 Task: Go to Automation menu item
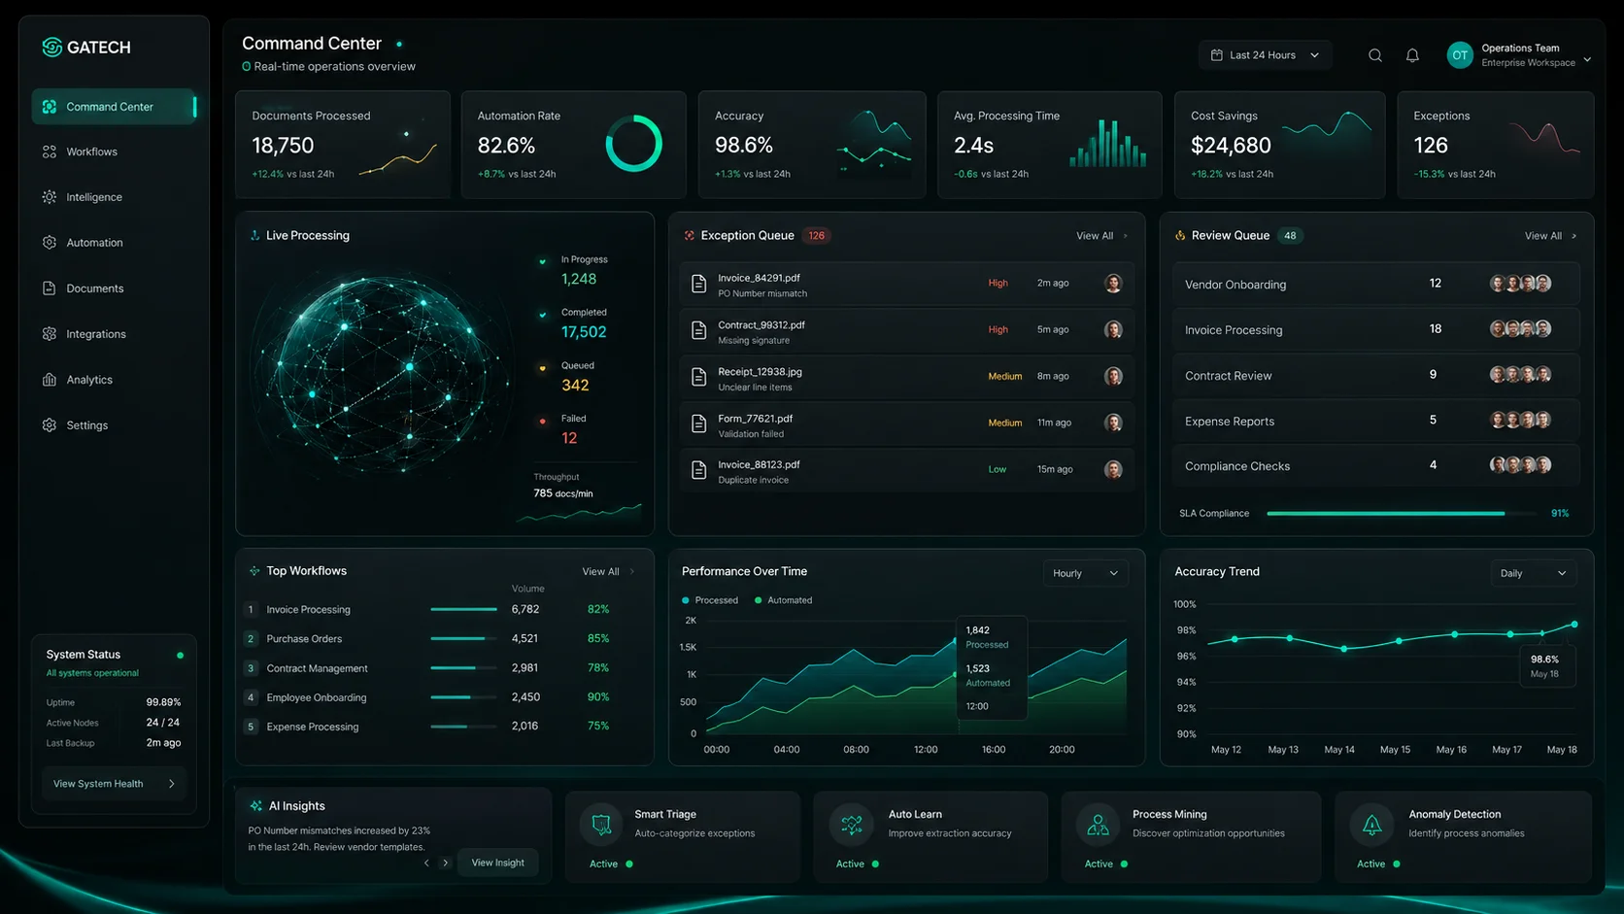[x=94, y=243]
